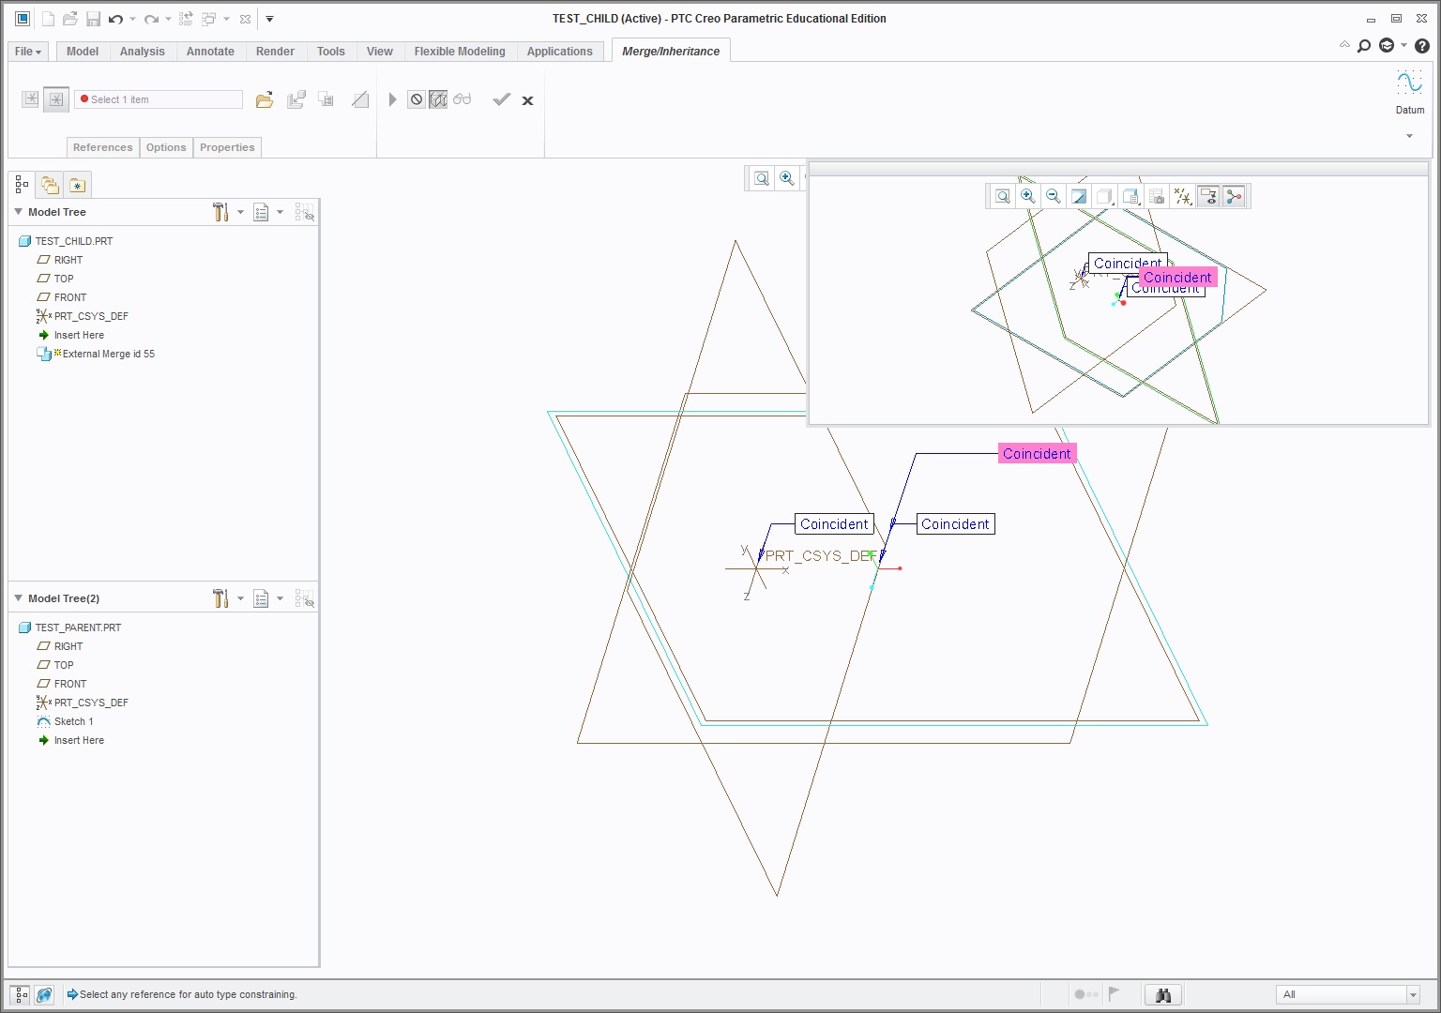Open the References slide-down panel
The width and height of the screenshot is (1441, 1013).
tap(102, 147)
